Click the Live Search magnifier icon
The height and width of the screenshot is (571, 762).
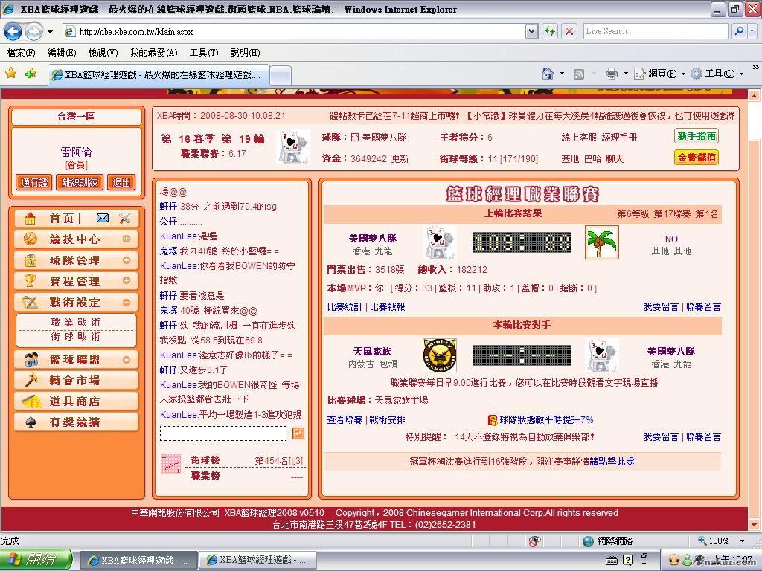[x=739, y=31]
